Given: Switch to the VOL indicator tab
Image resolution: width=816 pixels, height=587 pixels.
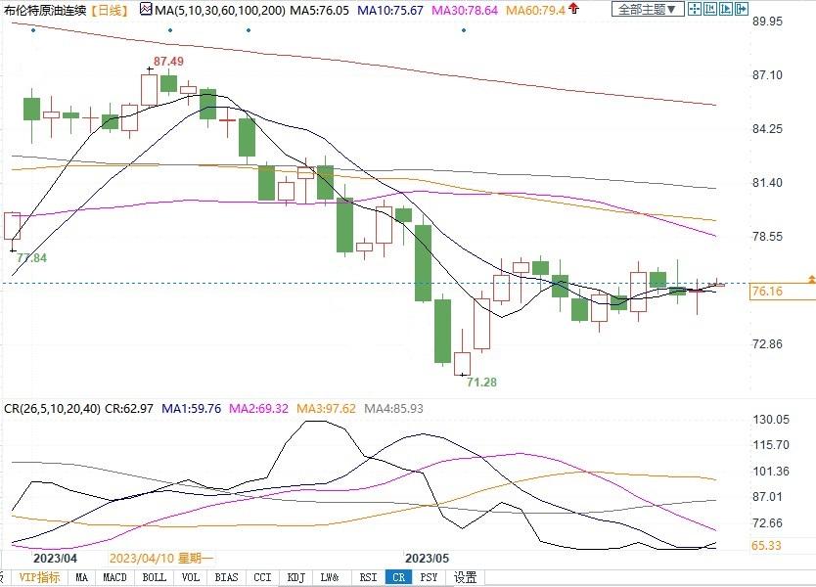Looking at the screenshot, I should pyautogui.click(x=191, y=577).
